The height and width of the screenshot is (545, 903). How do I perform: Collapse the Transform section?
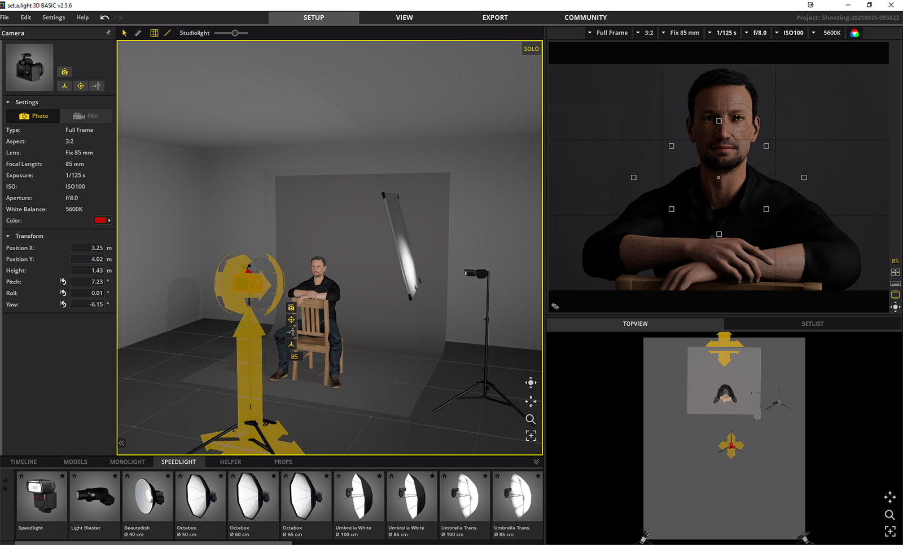[x=8, y=236]
